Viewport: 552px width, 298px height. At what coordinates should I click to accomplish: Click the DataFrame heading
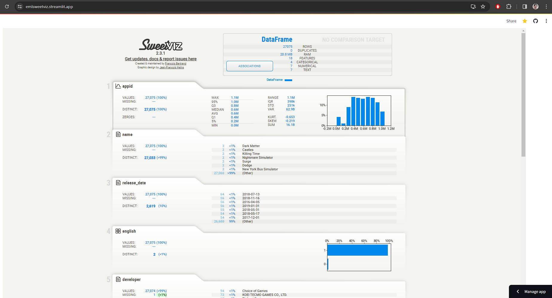pyautogui.click(x=277, y=39)
